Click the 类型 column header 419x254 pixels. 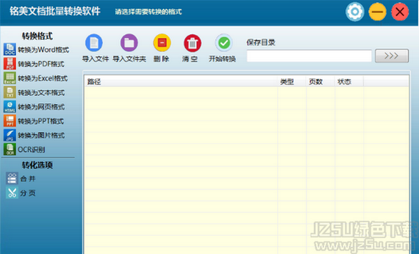point(292,82)
